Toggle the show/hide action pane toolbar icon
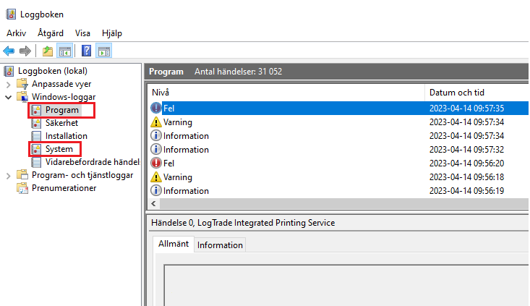 [104, 51]
